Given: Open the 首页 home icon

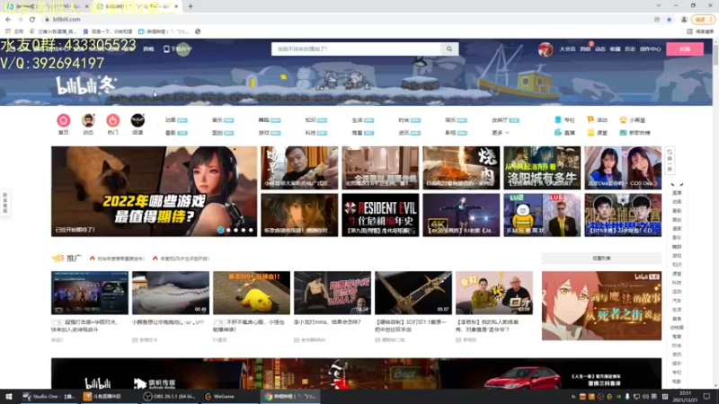Looking at the screenshot, I should tap(63, 120).
